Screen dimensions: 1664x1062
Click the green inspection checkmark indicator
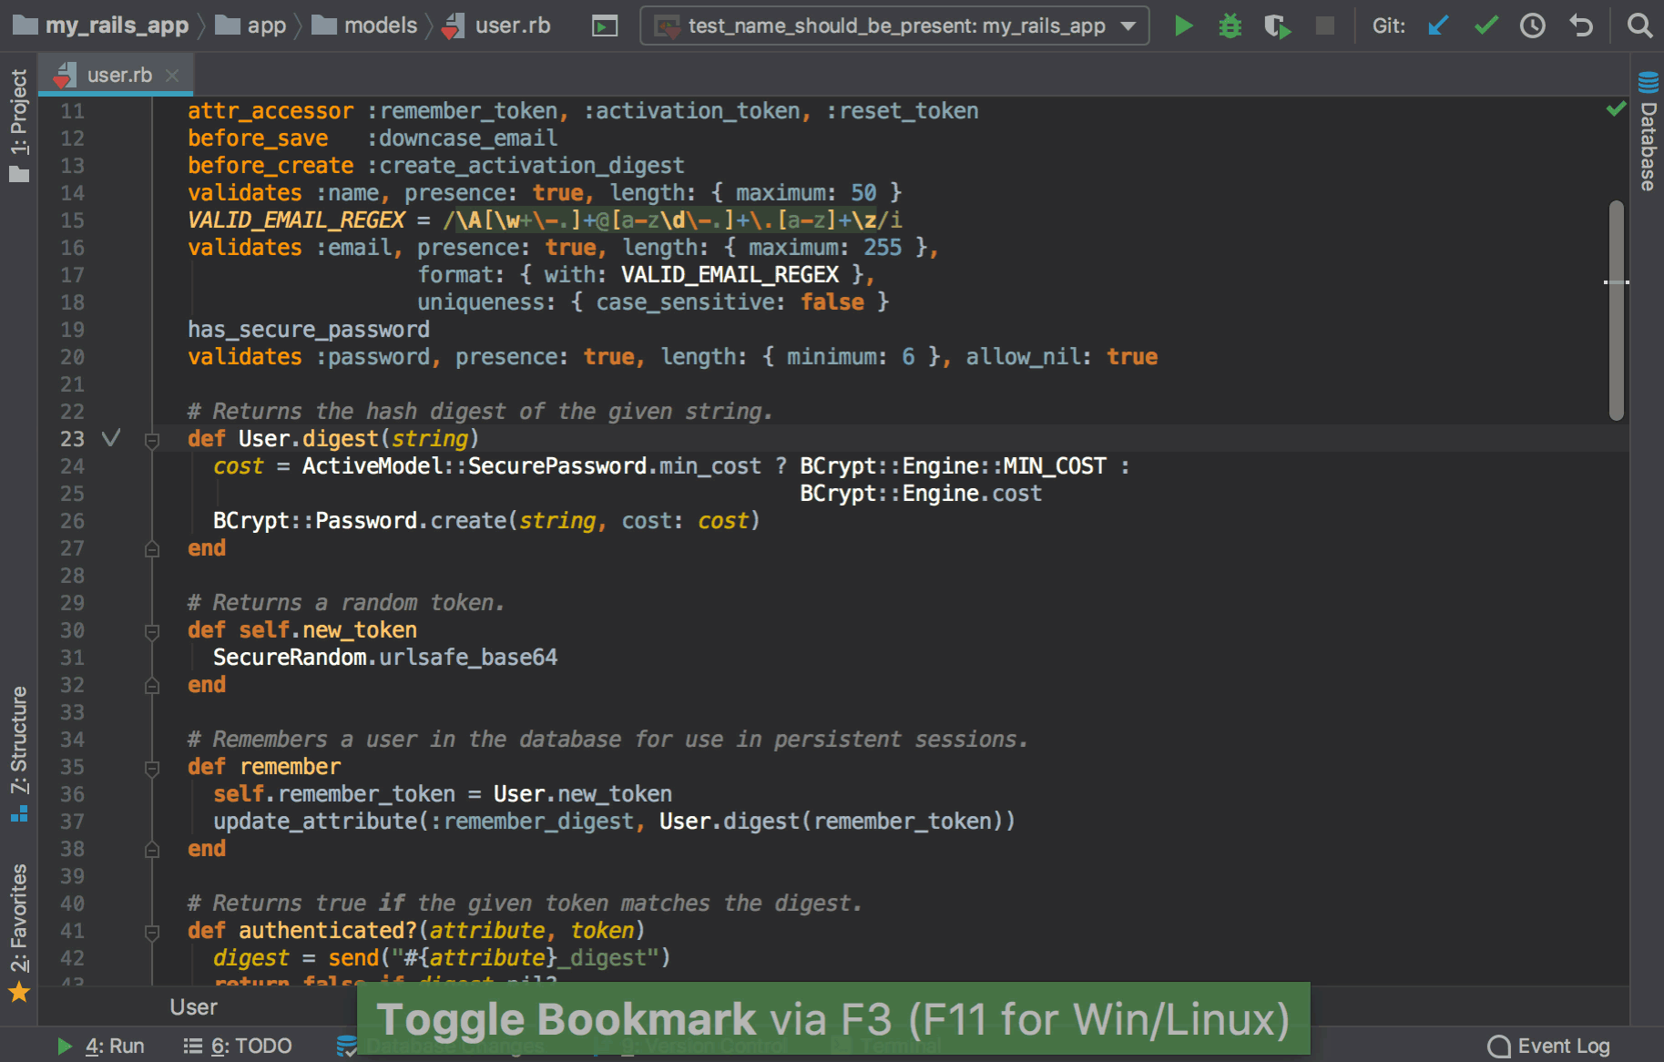[x=1616, y=109]
